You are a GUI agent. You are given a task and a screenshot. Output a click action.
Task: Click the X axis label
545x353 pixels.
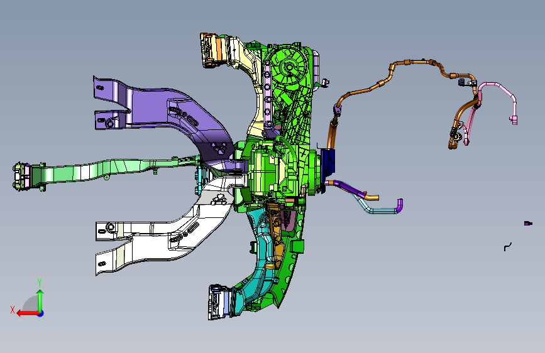click(x=13, y=310)
